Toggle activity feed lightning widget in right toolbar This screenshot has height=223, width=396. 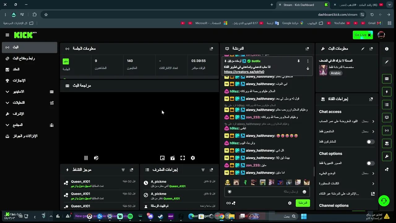pyautogui.click(x=387, y=92)
